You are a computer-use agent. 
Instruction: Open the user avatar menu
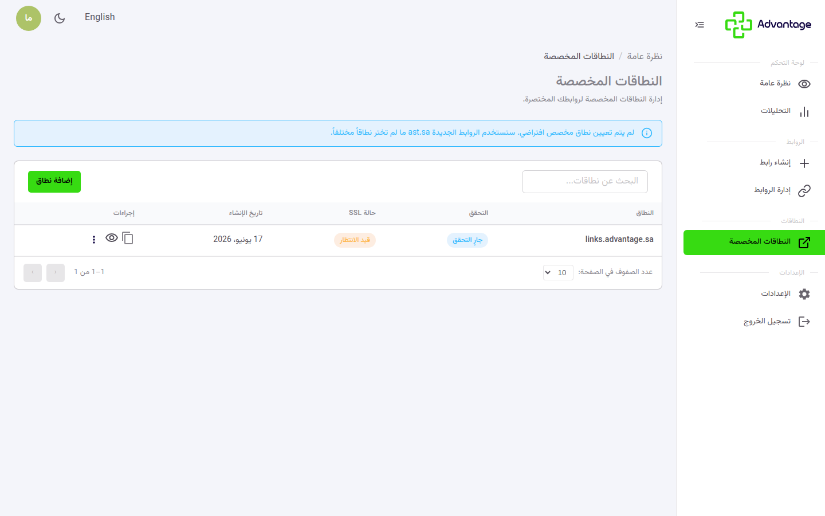coord(29,18)
